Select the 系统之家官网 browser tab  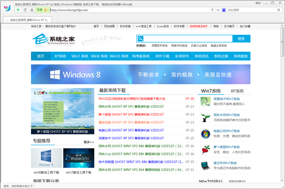27,20
